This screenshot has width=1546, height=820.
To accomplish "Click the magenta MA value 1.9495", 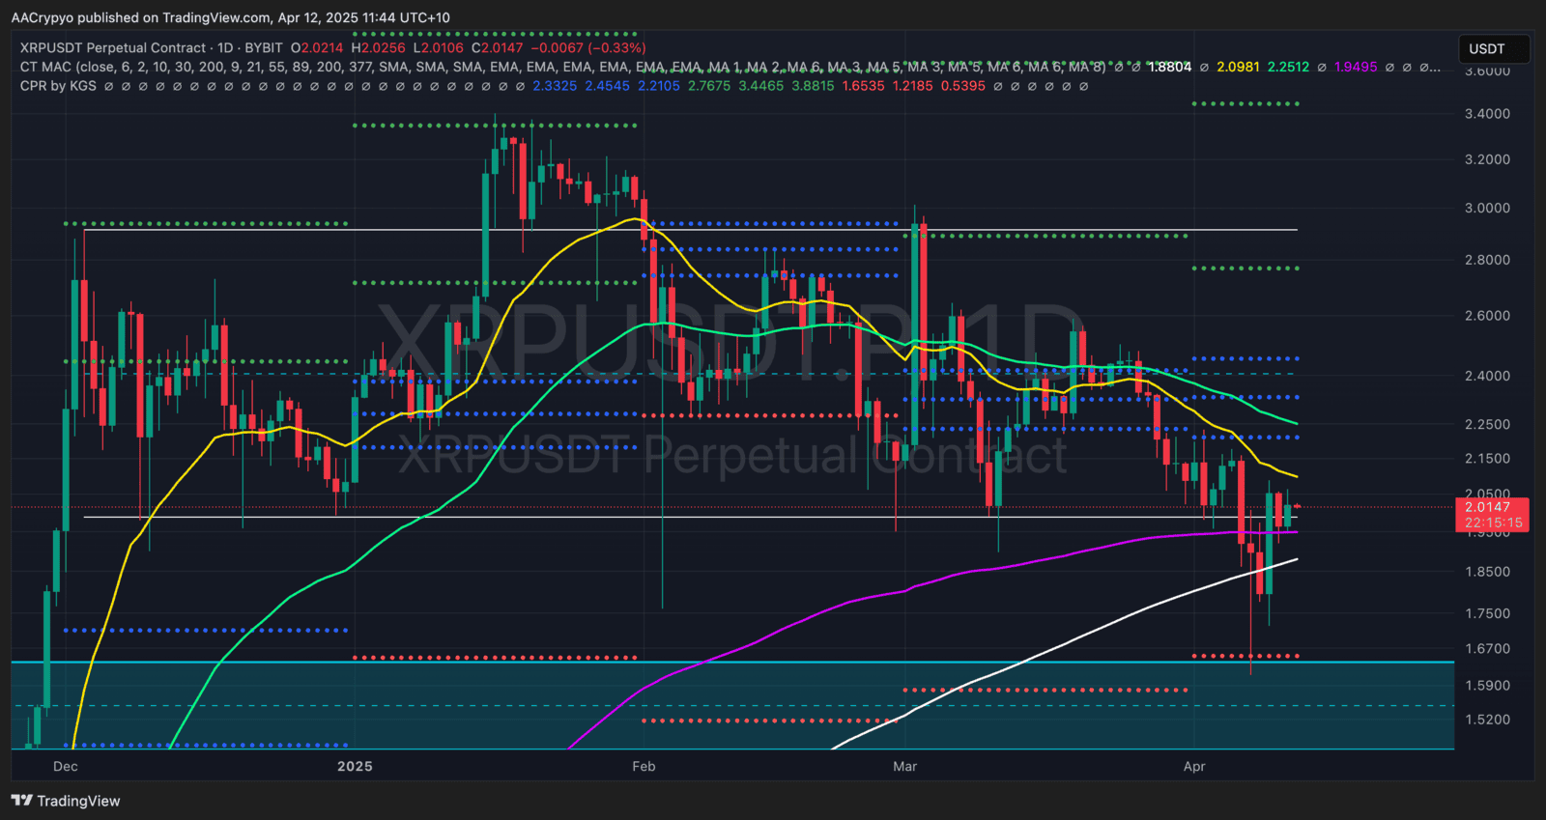I will pyautogui.click(x=1356, y=67).
